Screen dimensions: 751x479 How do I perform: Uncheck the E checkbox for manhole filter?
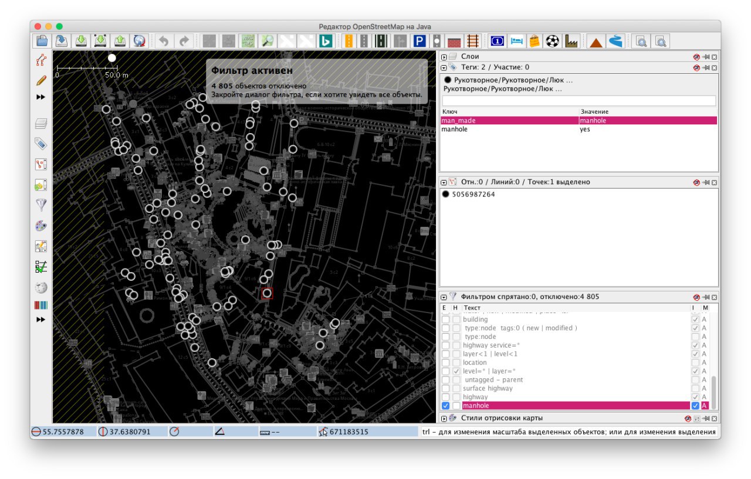pyautogui.click(x=445, y=406)
